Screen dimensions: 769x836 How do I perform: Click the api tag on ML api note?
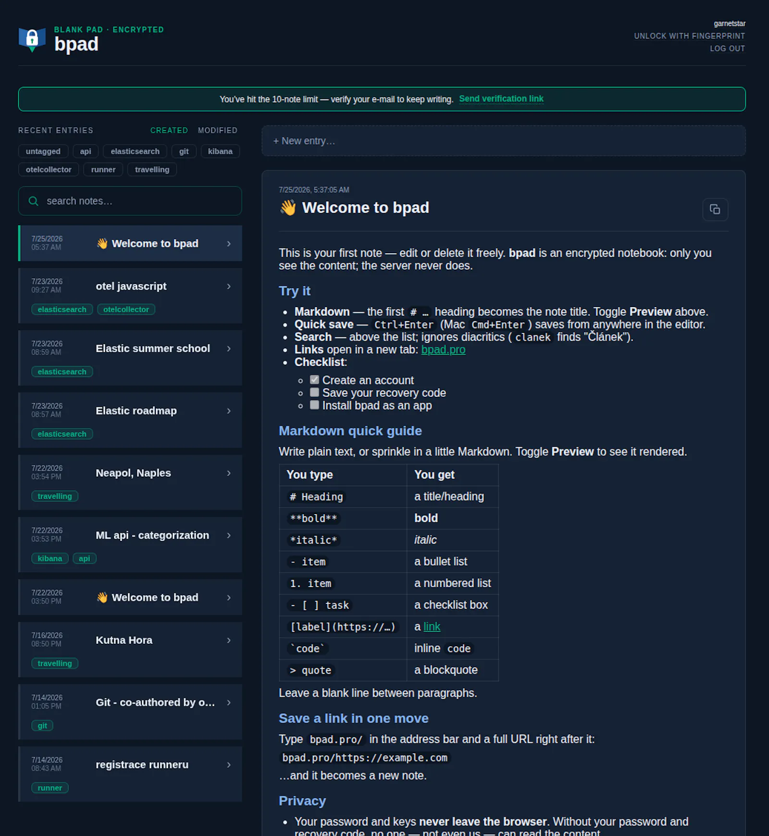pos(85,558)
